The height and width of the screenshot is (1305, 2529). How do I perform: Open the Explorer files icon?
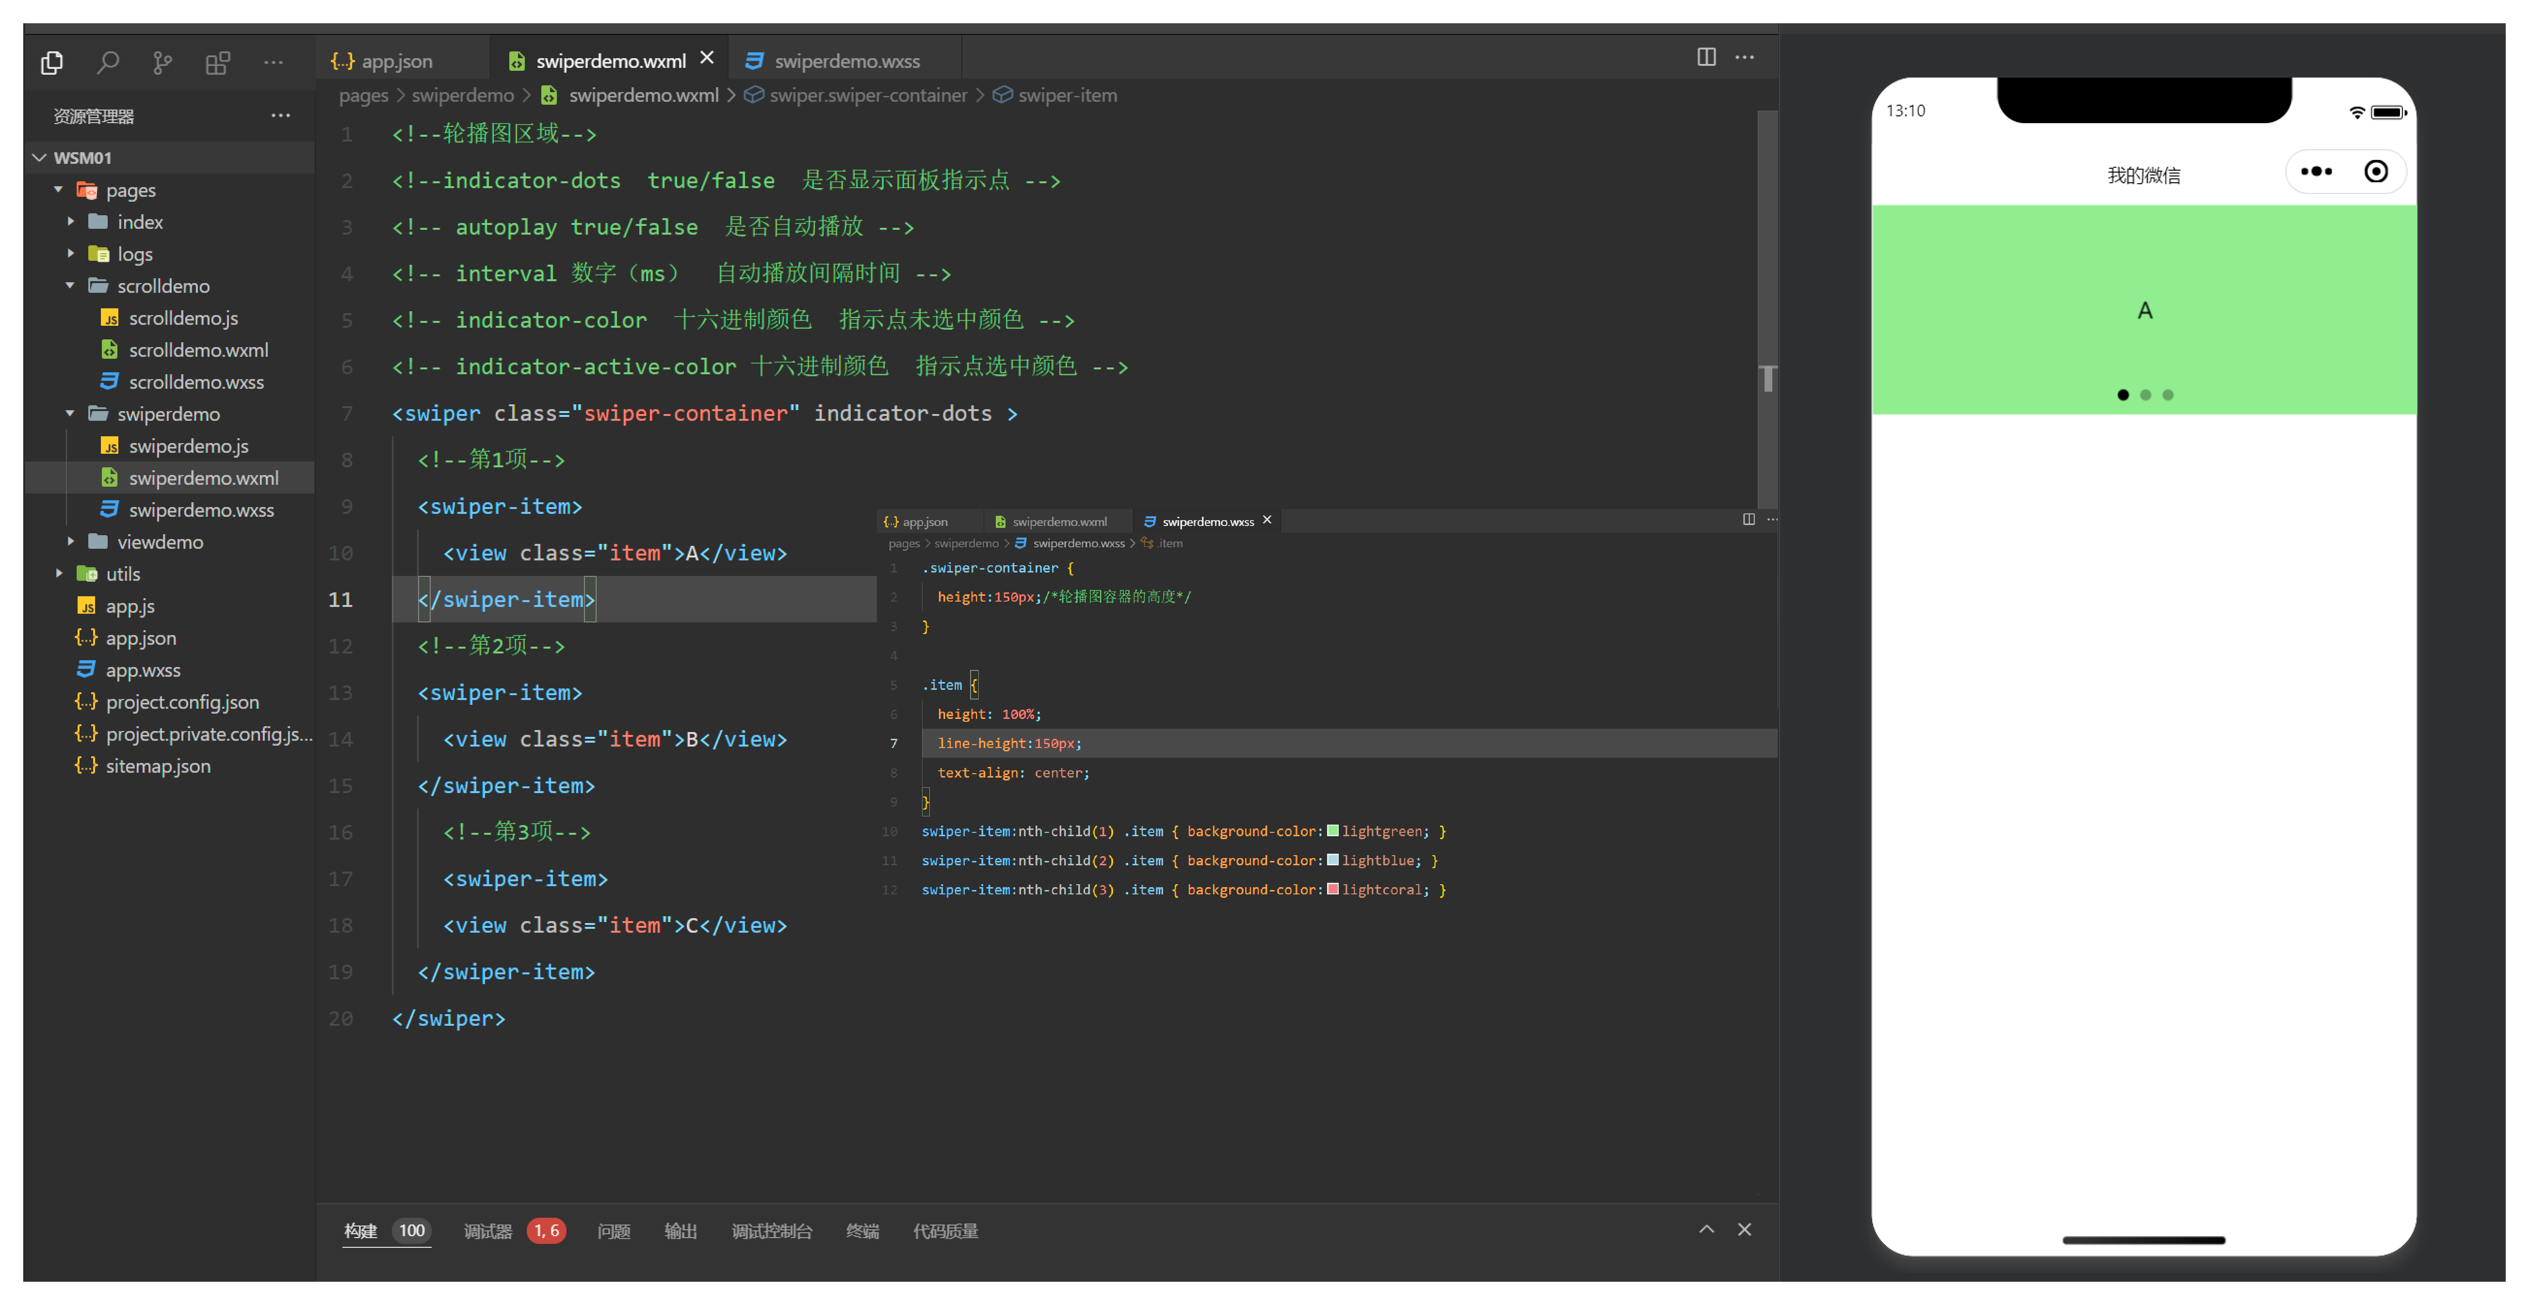52,63
